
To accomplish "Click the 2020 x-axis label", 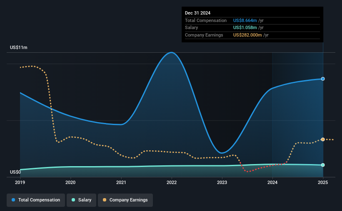I will (70, 182).
